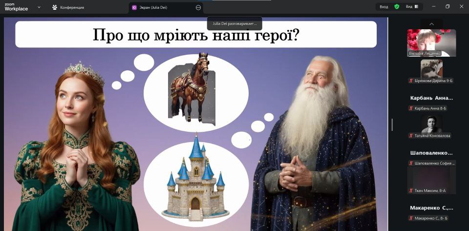Maximize the Zoom meeting window
Viewport: 469px width, 231px height.
448,7
